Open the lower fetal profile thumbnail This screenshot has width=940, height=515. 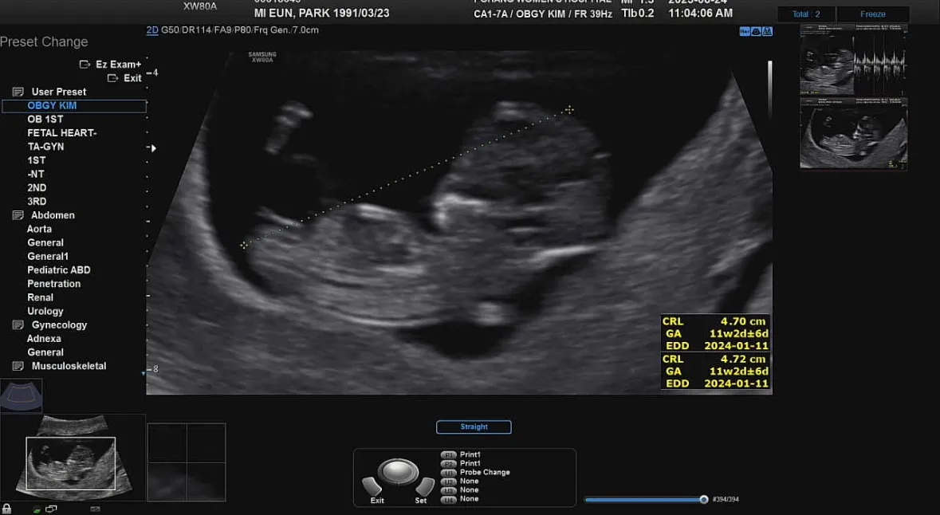click(853, 134)
